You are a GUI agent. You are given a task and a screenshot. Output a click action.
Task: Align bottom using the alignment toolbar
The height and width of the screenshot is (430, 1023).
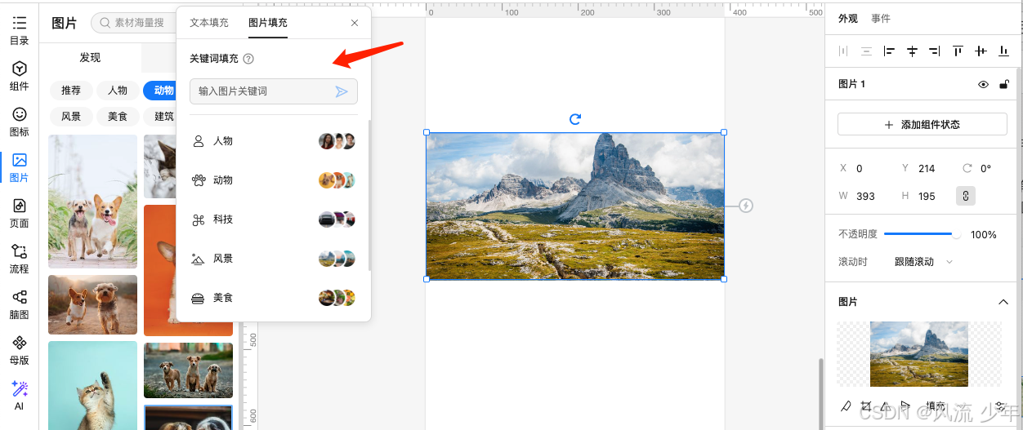pyautogui.click(x=1003, y=51)
